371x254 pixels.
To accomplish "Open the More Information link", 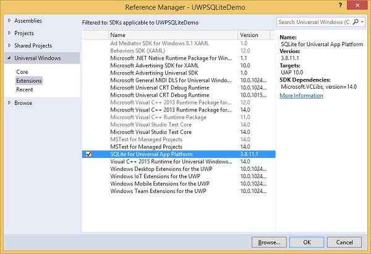I will tap(301, 96).
